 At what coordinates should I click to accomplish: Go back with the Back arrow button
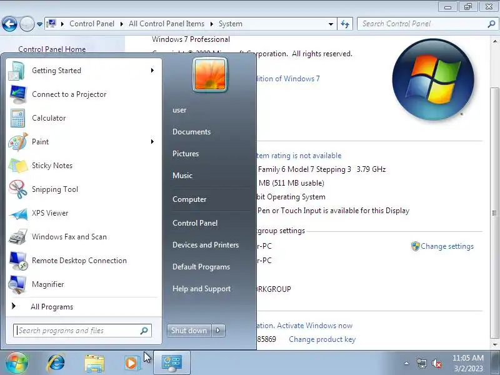(x=9, y=24)
